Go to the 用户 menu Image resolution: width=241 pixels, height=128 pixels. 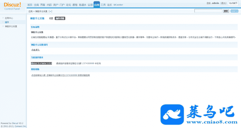click(56, 5)
